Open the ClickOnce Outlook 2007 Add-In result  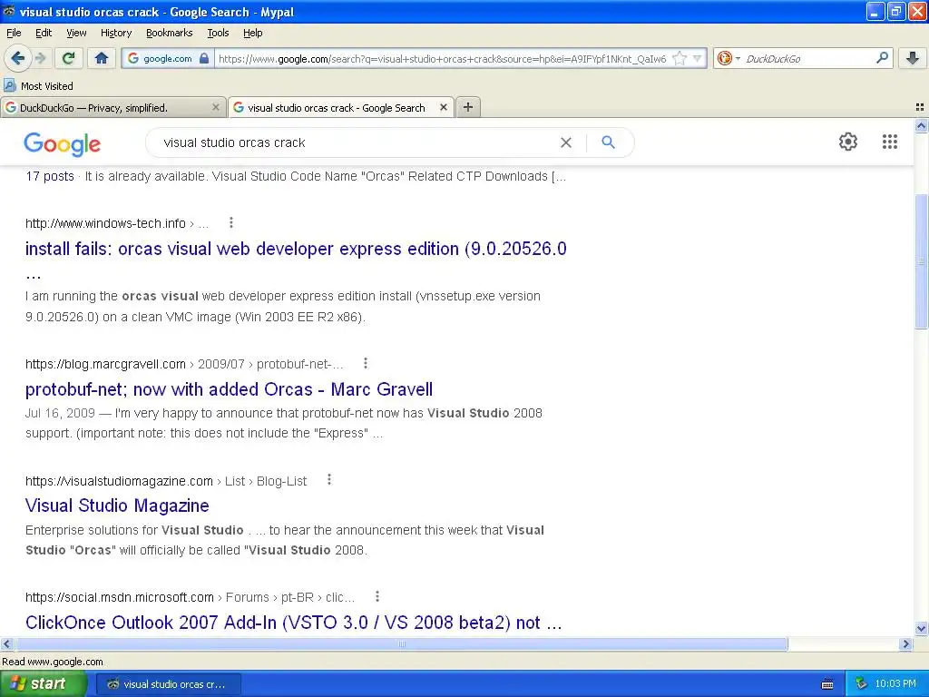pyautogui.click(x=293, y=623)
